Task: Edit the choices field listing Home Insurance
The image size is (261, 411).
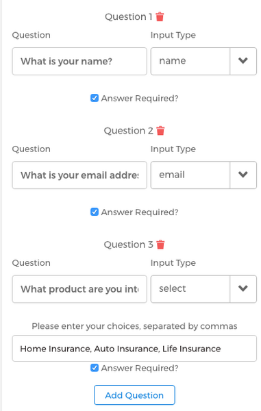Action: click(x=134, y=349)
